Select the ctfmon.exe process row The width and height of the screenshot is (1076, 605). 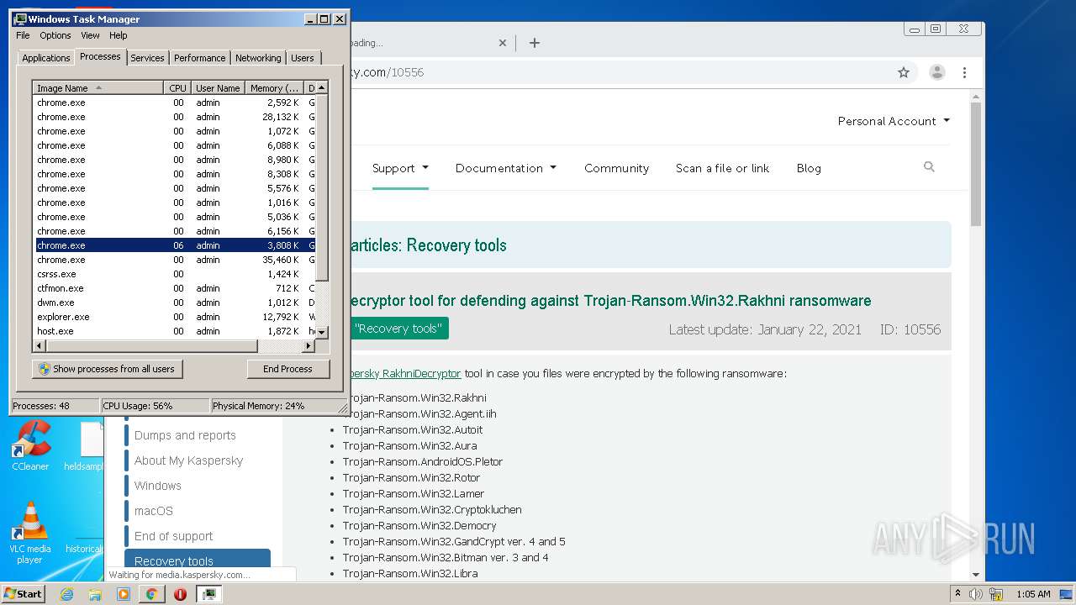[x=174, y=288]
